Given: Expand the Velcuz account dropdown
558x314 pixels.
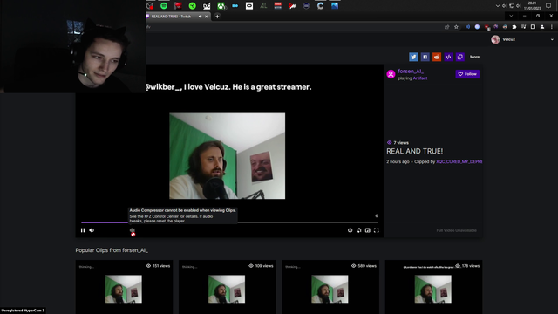Looking at the screenshot, I should (552, 39).
